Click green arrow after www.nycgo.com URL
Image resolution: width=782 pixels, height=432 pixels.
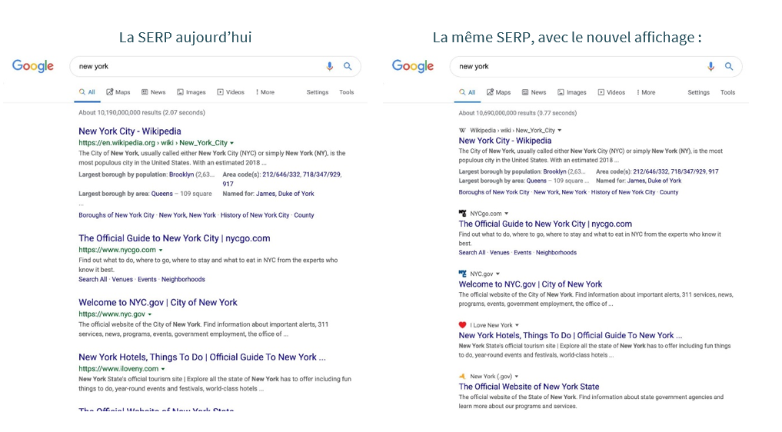pyautogui.click(x=161, y=250)
